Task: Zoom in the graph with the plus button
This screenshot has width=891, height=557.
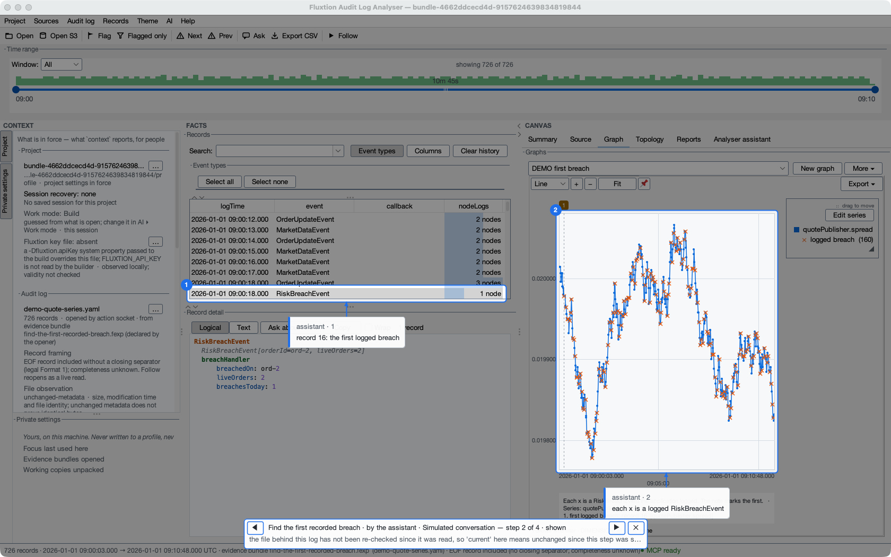Action: 576,184
